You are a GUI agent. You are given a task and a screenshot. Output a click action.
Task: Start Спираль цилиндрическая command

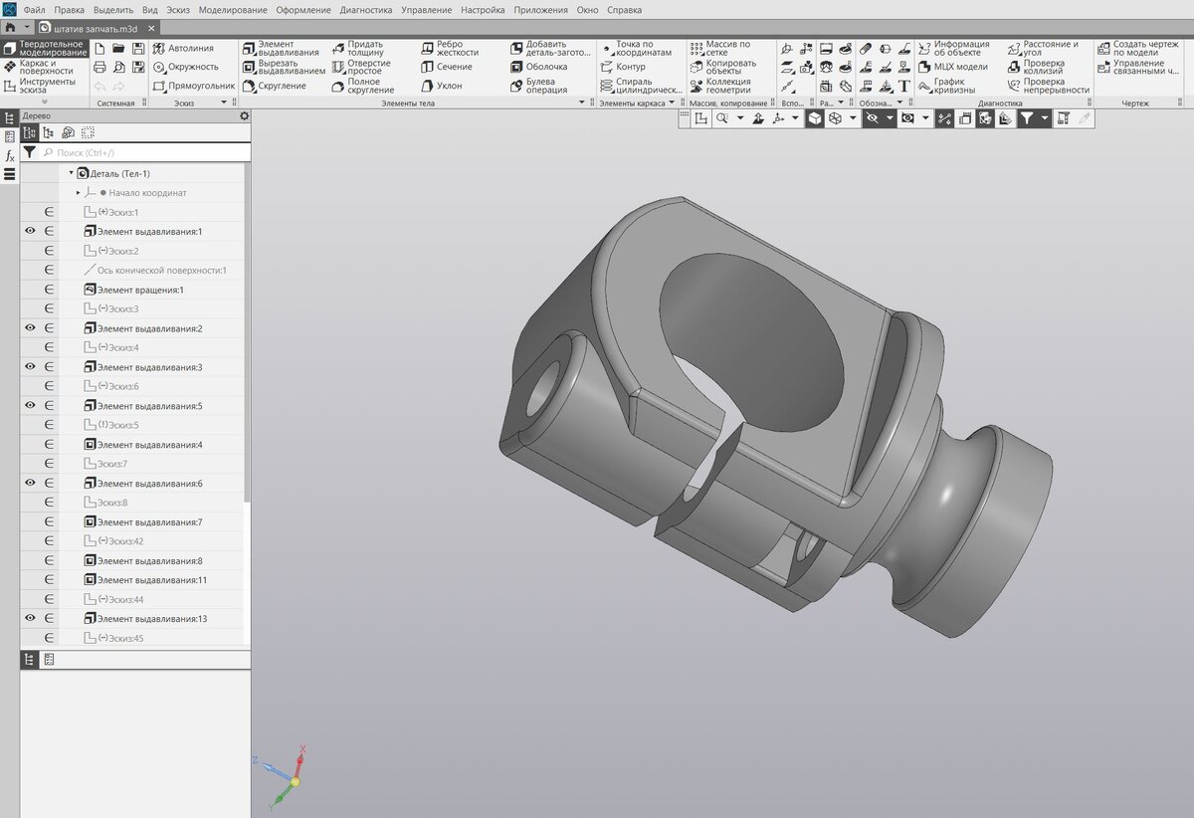[642, 86]
